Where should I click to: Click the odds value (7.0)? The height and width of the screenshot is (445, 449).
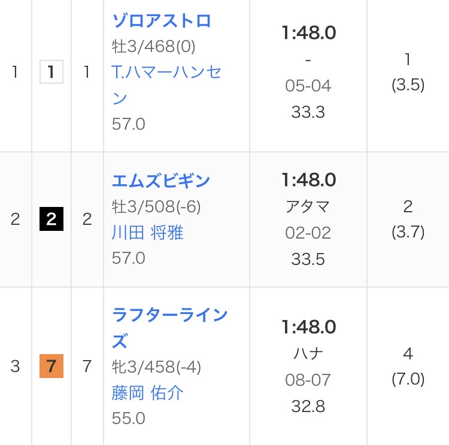(x=408, y=379)
